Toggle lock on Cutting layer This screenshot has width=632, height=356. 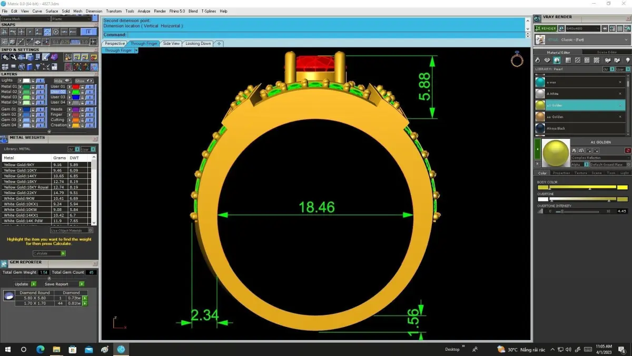[83, 120]
